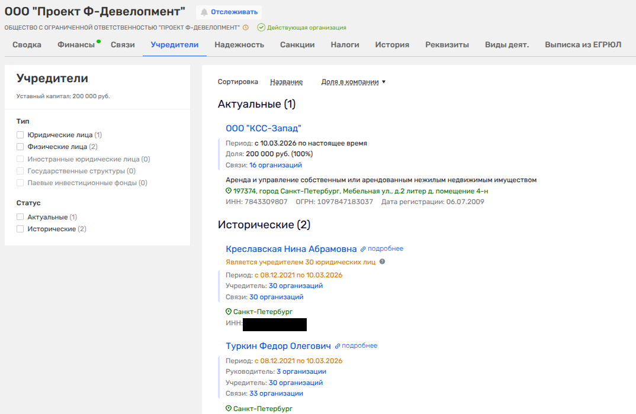This screenshot has height=414, width=636.
Task: Tick the Исторические status checkbox
Action: click(x=20, y=229)
